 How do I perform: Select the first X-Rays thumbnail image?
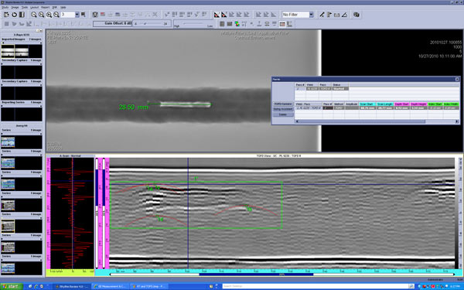(x=8, y=52)
